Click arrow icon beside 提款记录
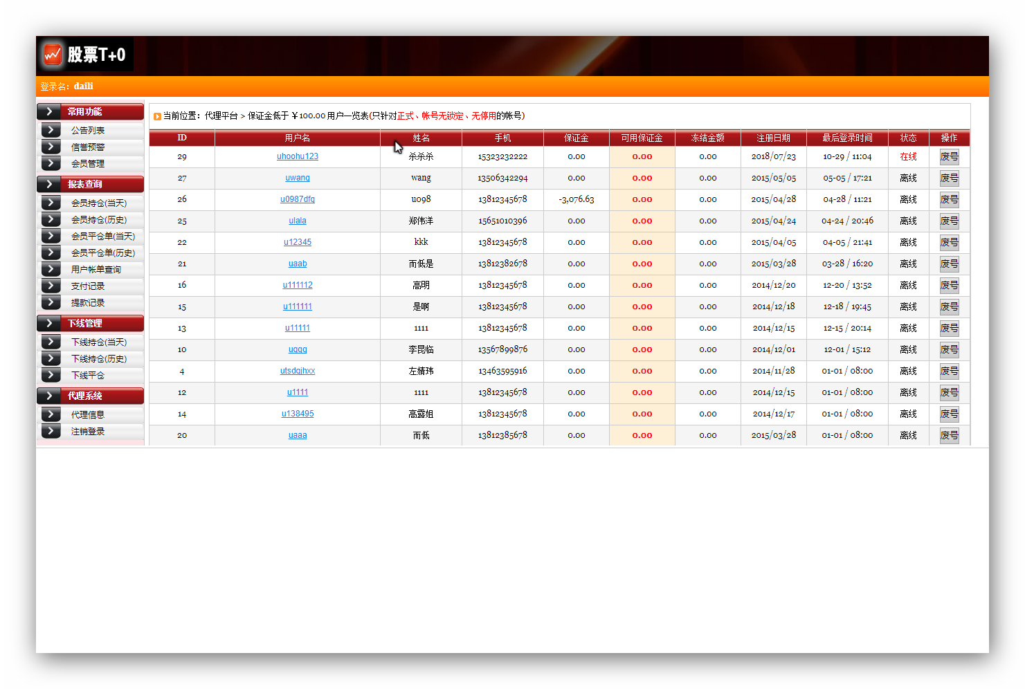Viewport: 1025px width, 689px height. [x=51, y=302]
